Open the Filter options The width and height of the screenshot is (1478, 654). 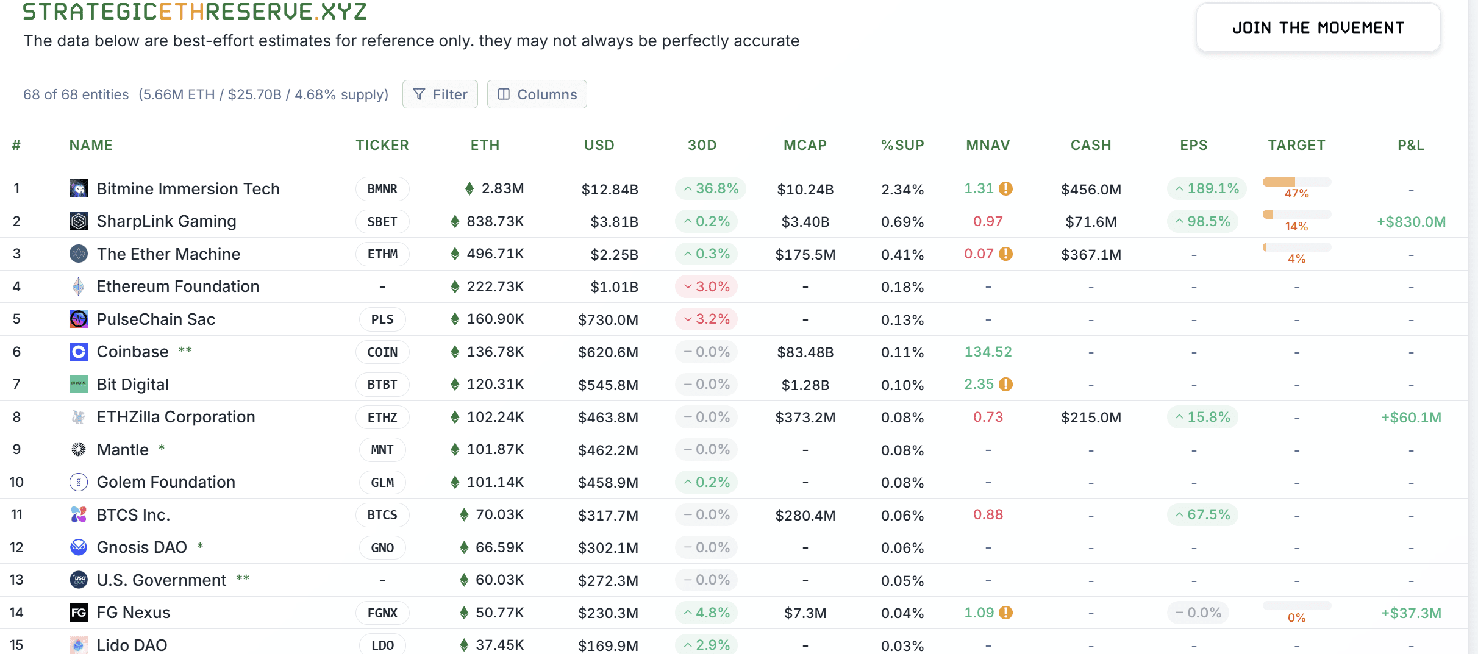pyautogui.click(x=440, y=94)
